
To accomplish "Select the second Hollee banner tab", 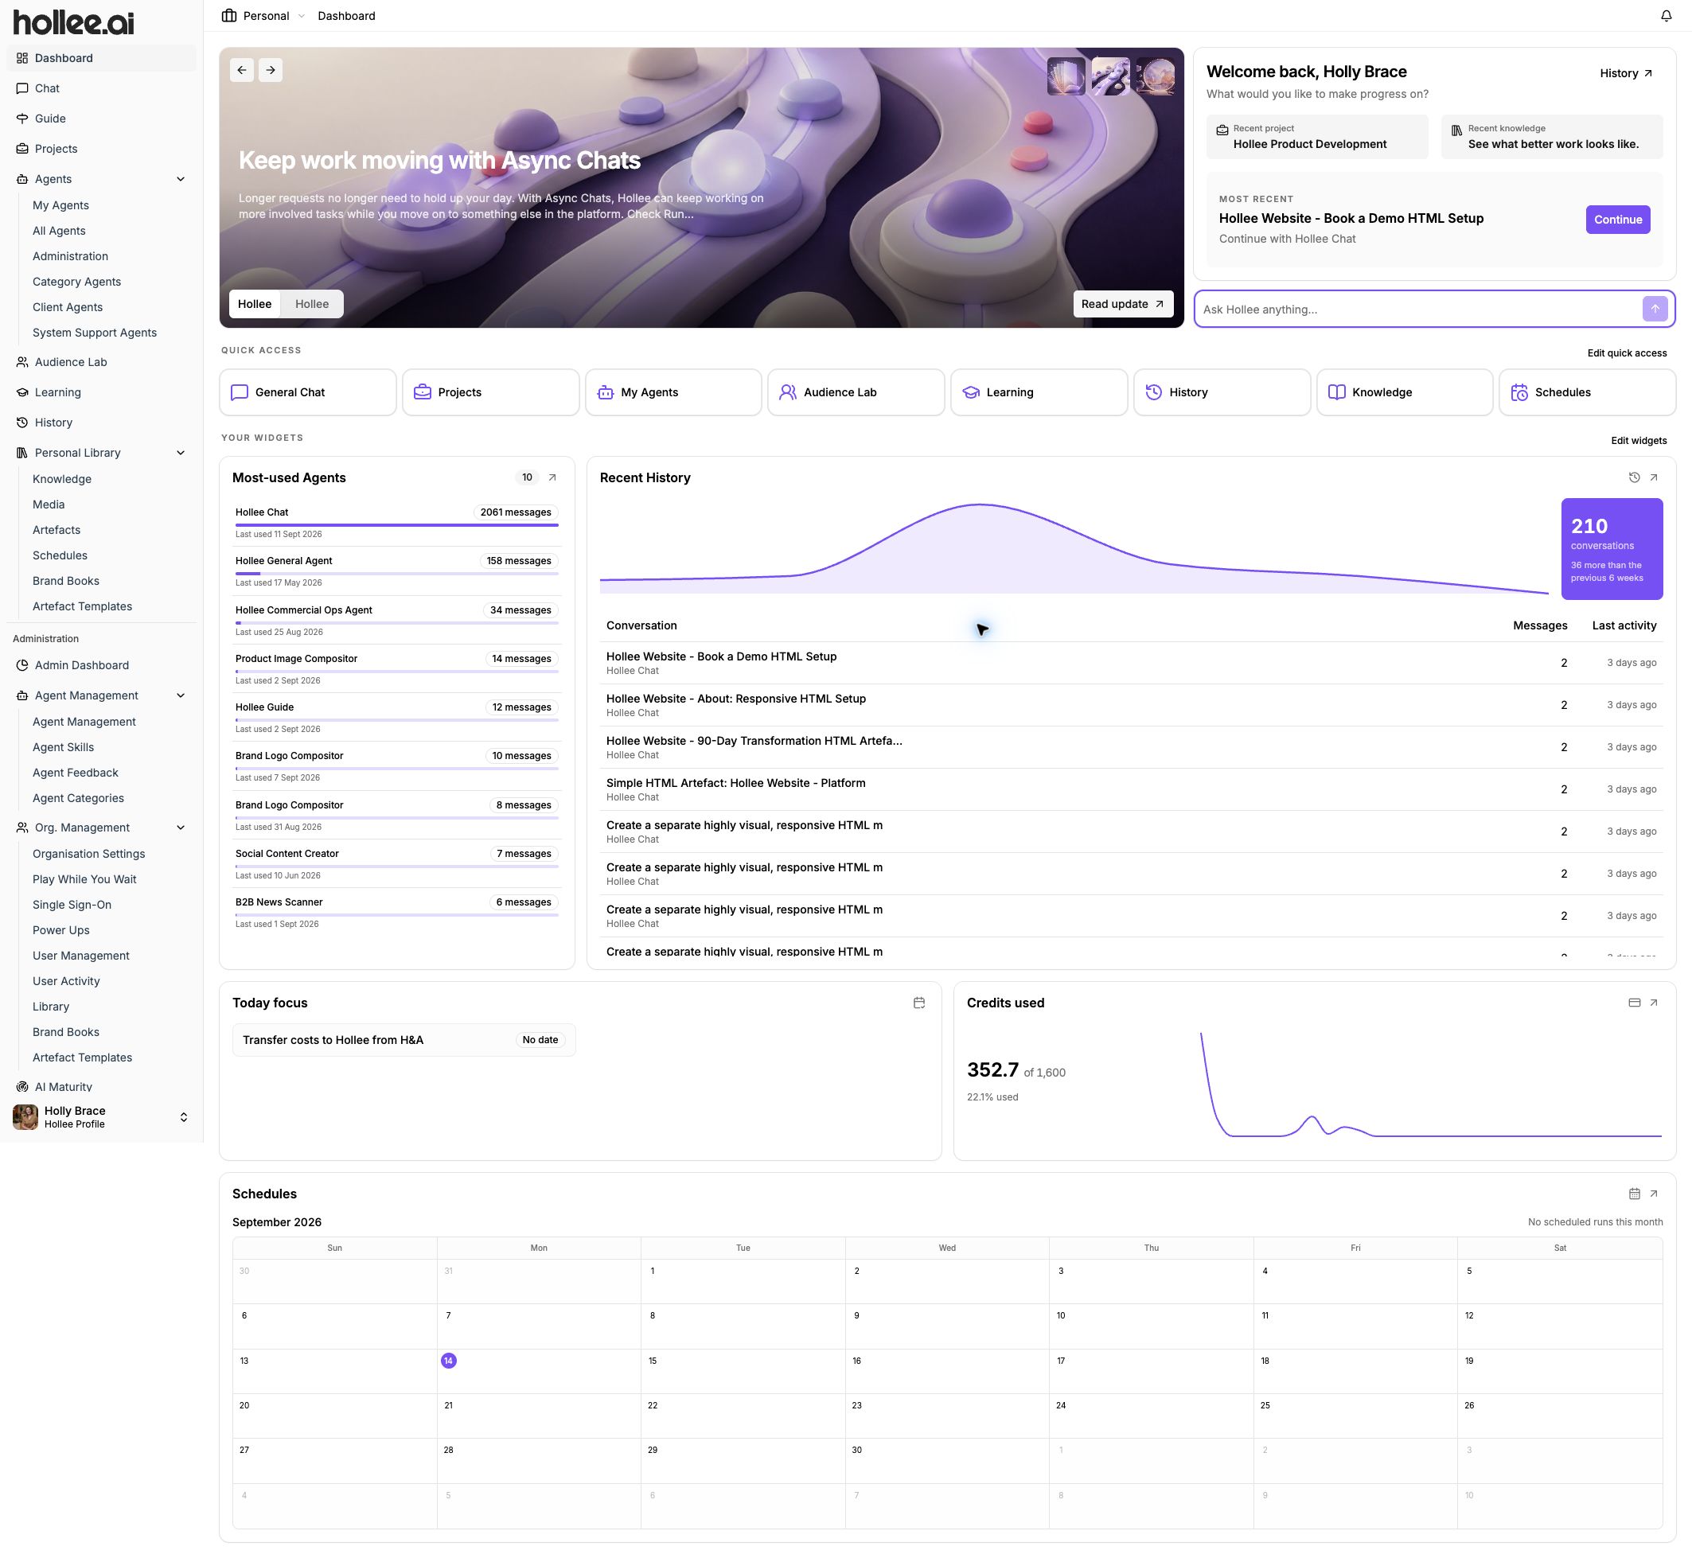I will 312,304.
